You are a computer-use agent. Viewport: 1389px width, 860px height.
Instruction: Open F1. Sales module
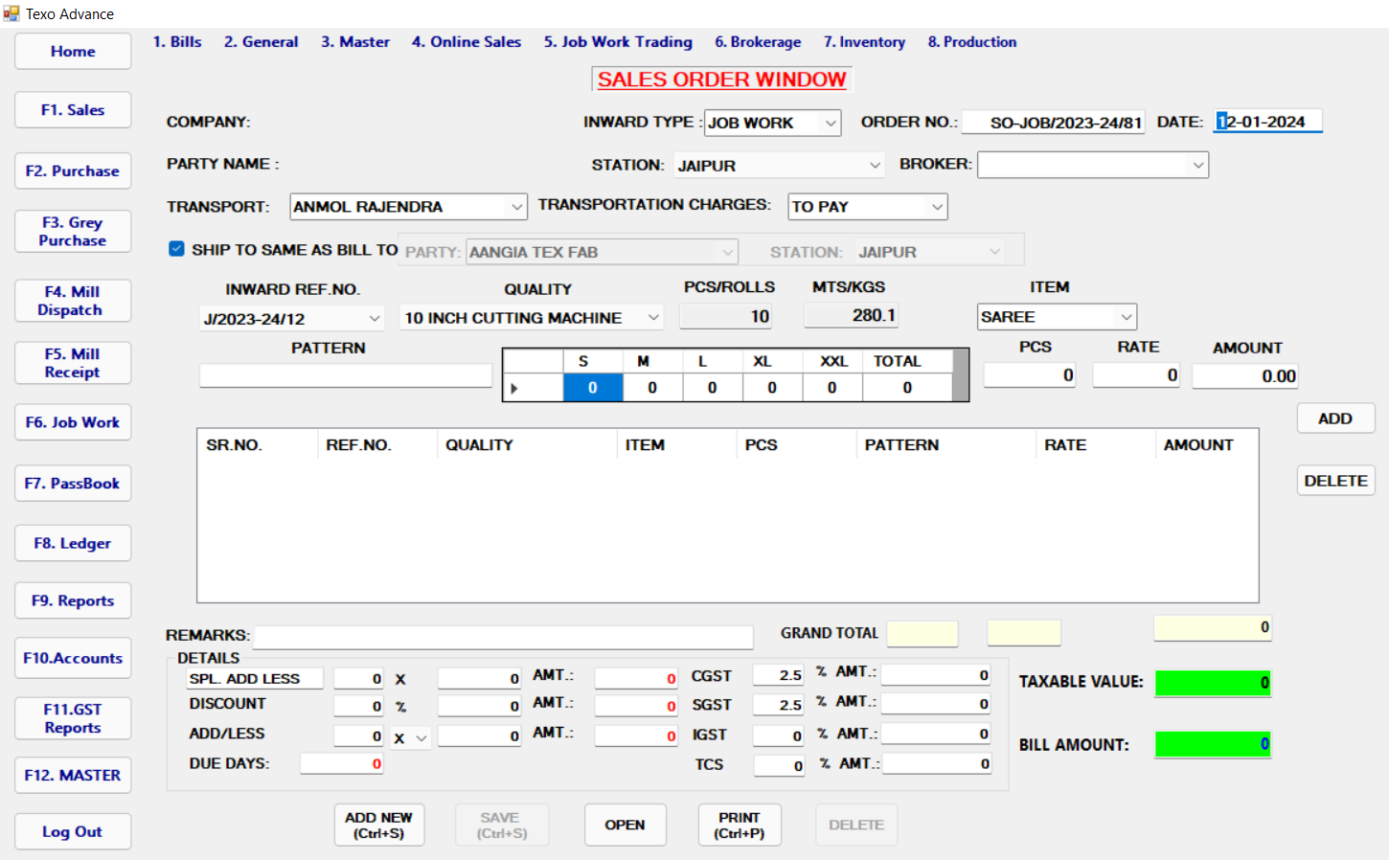(x=73, y=110)
